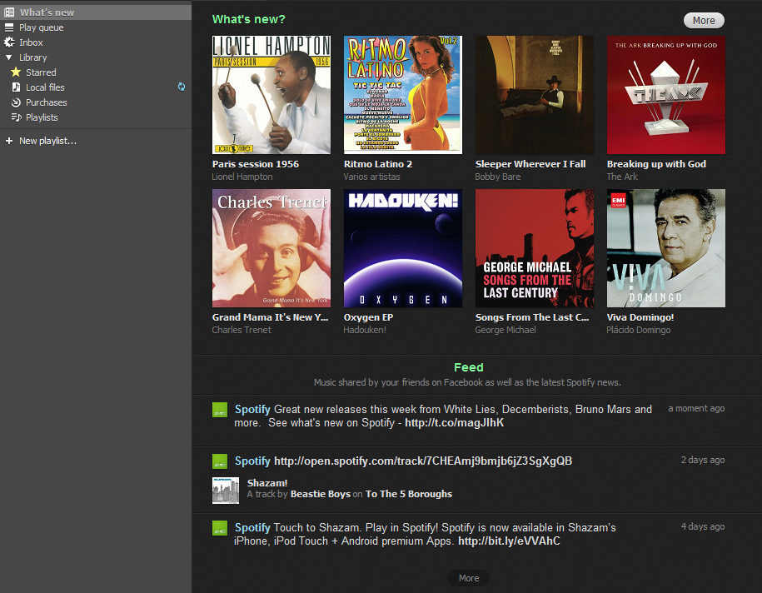The width and height of the screenshot is (762, 593).
Task: Click the What's new sidebar icon
Action: coord(9,12)
